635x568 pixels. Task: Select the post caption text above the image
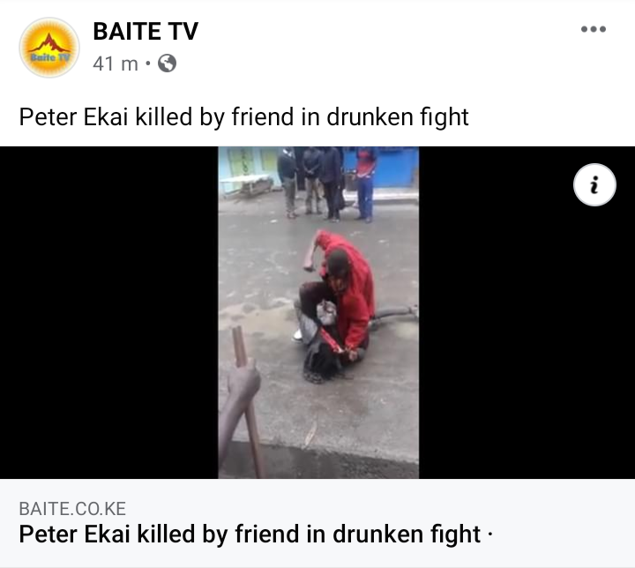coord(243,117)
